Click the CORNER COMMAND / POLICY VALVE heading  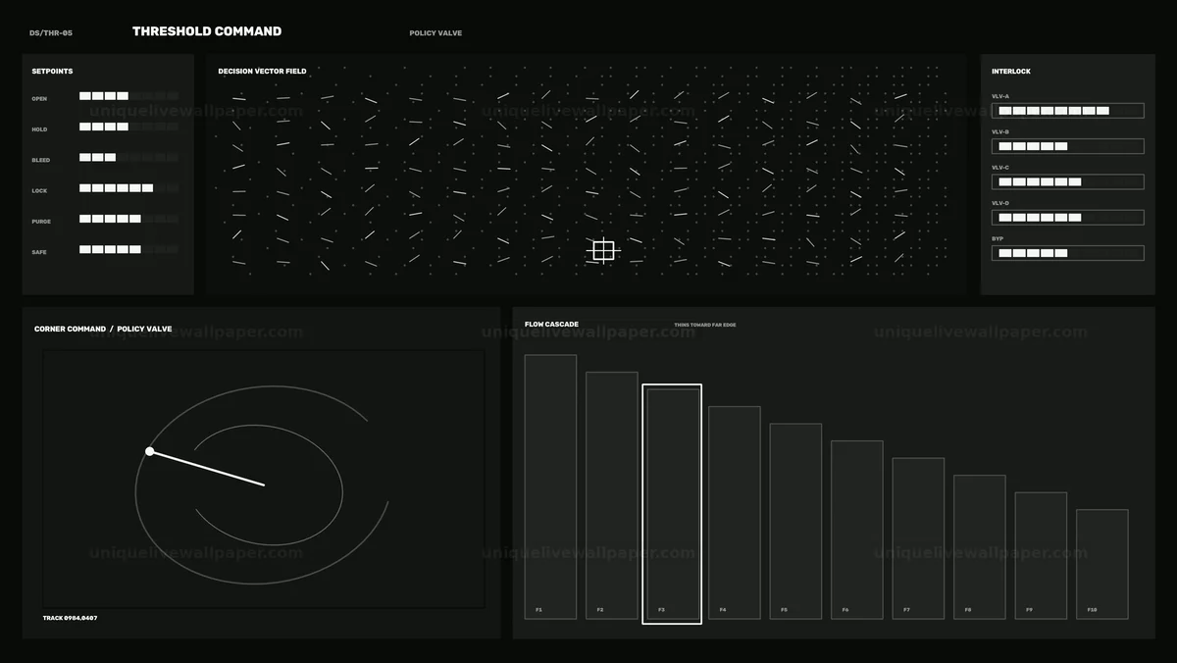[x=103, y=330]
